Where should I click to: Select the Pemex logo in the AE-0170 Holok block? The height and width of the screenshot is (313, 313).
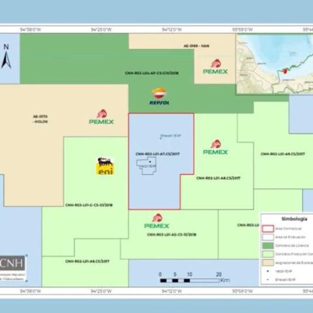coord(101,117)
